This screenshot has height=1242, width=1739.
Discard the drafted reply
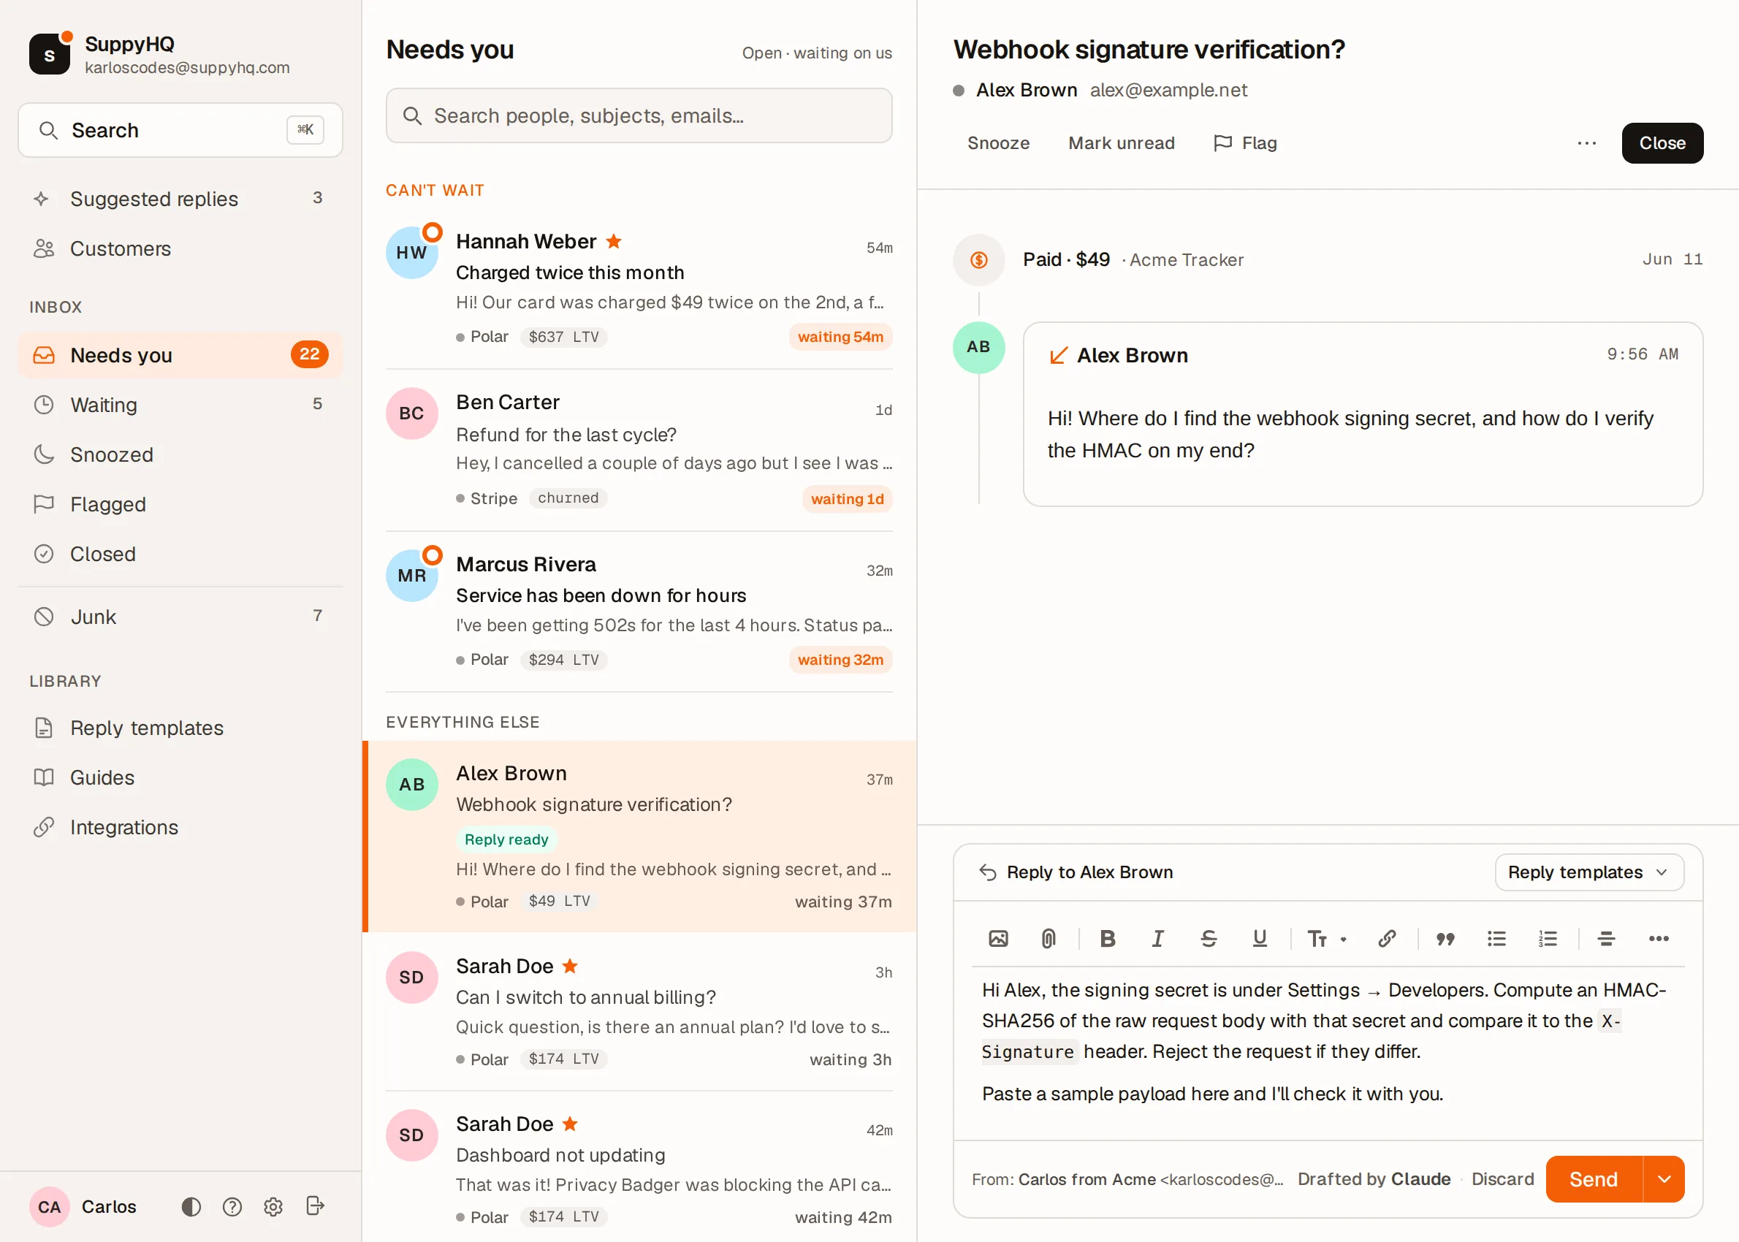(1503, 1178)
